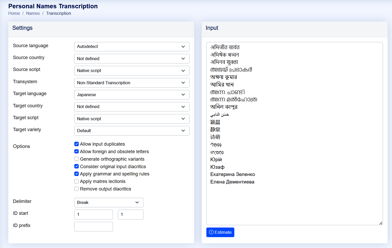Screen dimensions: 392x248
Task: Click the first ID start field
Action: (93, 215)
